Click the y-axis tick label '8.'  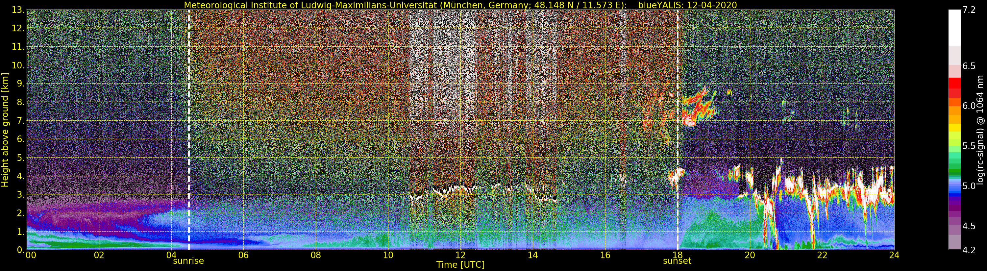pyautogui.click(x=20, y=102)
